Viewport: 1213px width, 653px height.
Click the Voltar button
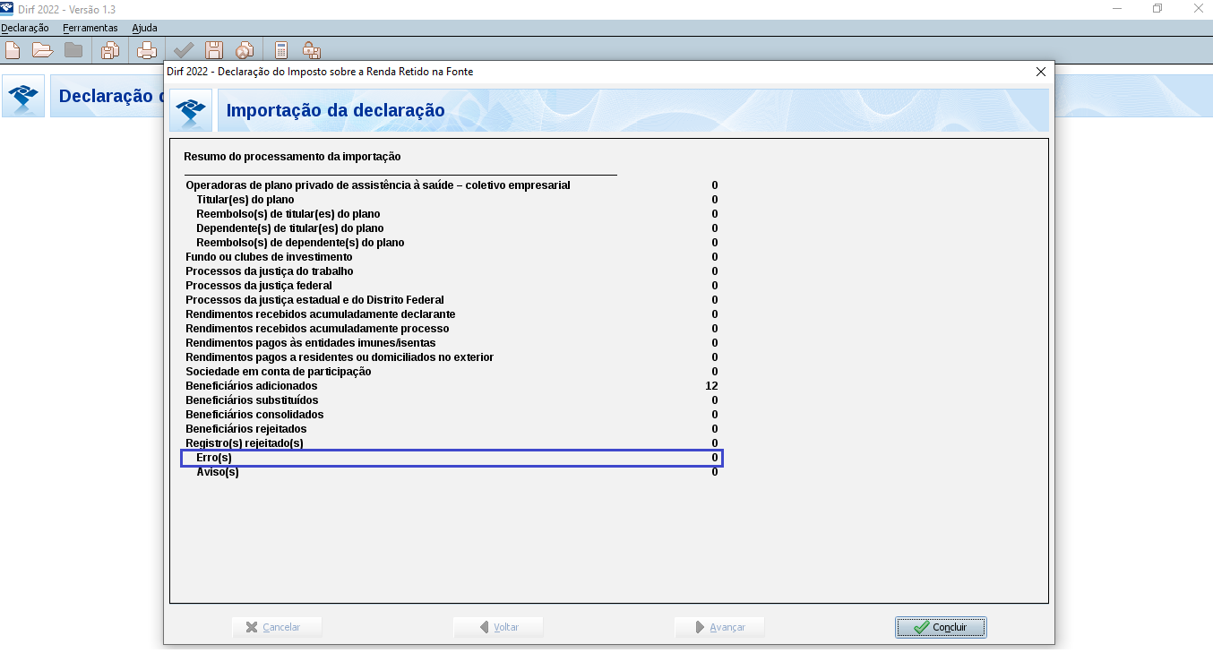[498, 627]
